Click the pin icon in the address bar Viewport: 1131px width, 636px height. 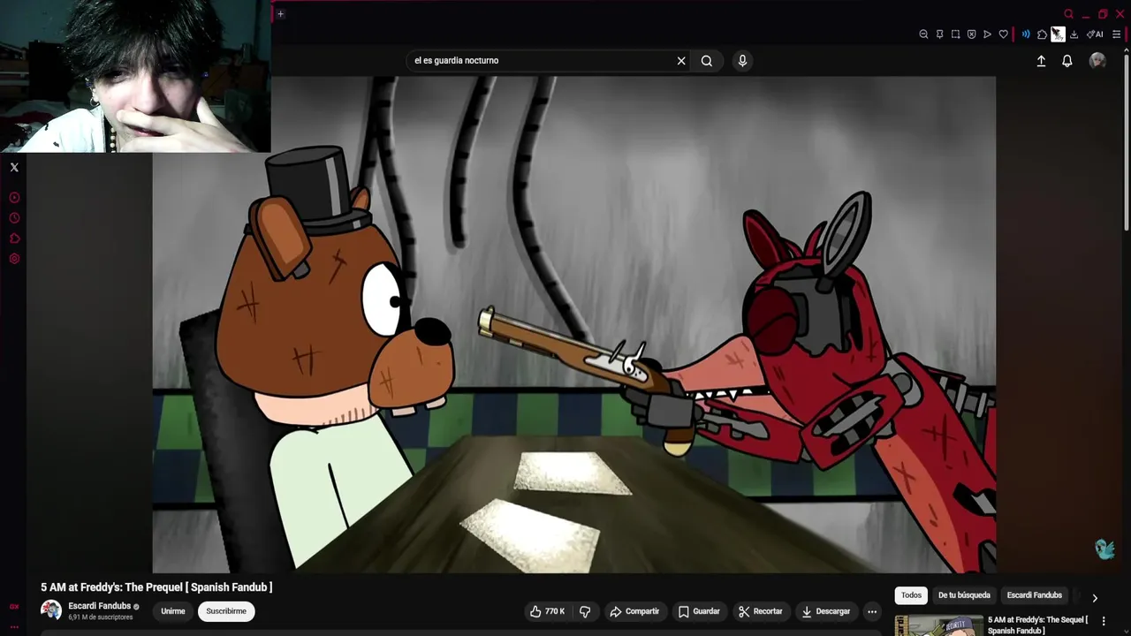(939, 34)
